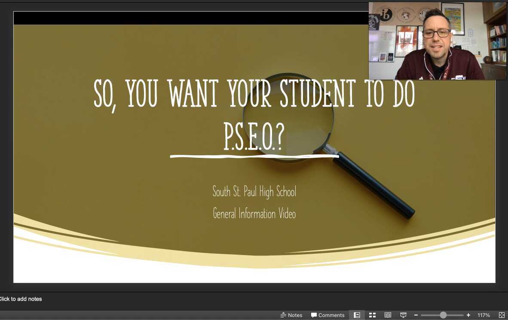This screenshot has width=508, height=320.
Task: Select the 'General Information Video' text line
Action: 254,214
